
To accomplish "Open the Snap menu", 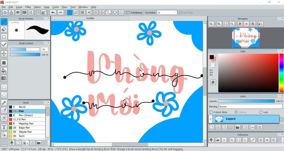I will (x=46, y=7).
